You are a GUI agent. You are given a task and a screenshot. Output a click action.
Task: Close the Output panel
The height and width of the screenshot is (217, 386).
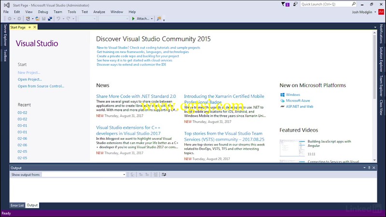373,168
